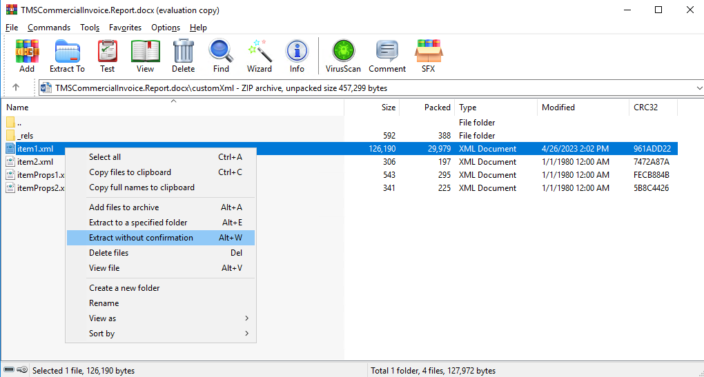Start VirusScan on the archive
704x377 pixels.
[343, 56]
